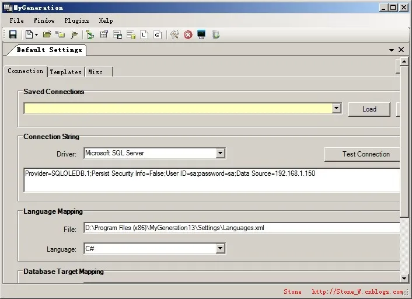Click the 'Driver:' label
Screen dimensions: 412x299
(67, 154)
